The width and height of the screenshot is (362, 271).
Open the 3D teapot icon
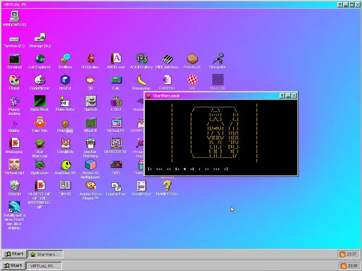(90, 80)
